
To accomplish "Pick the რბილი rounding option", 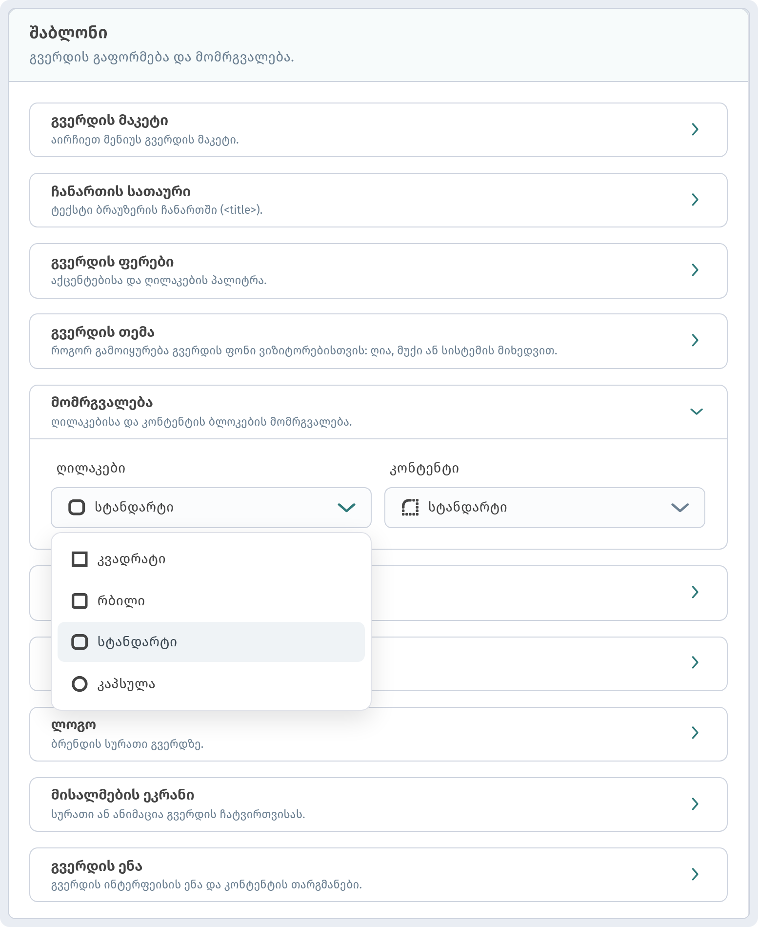I will (211, 601).
